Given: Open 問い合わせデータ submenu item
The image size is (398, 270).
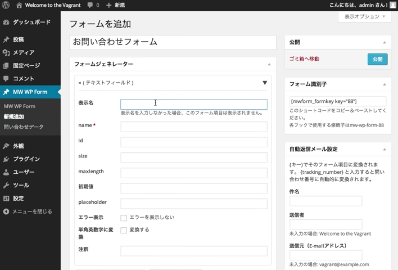Looking at the screenshot, I should tap(23, 127).
